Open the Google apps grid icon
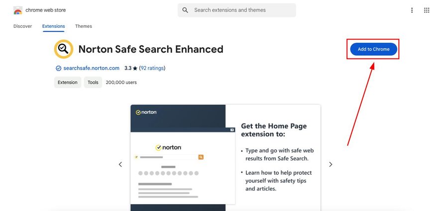 pyautogui.click(x=427, y=10)
